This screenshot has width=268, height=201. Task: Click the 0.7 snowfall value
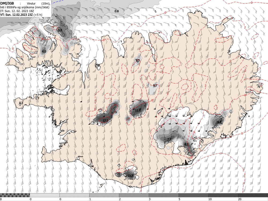click(155, 85)
